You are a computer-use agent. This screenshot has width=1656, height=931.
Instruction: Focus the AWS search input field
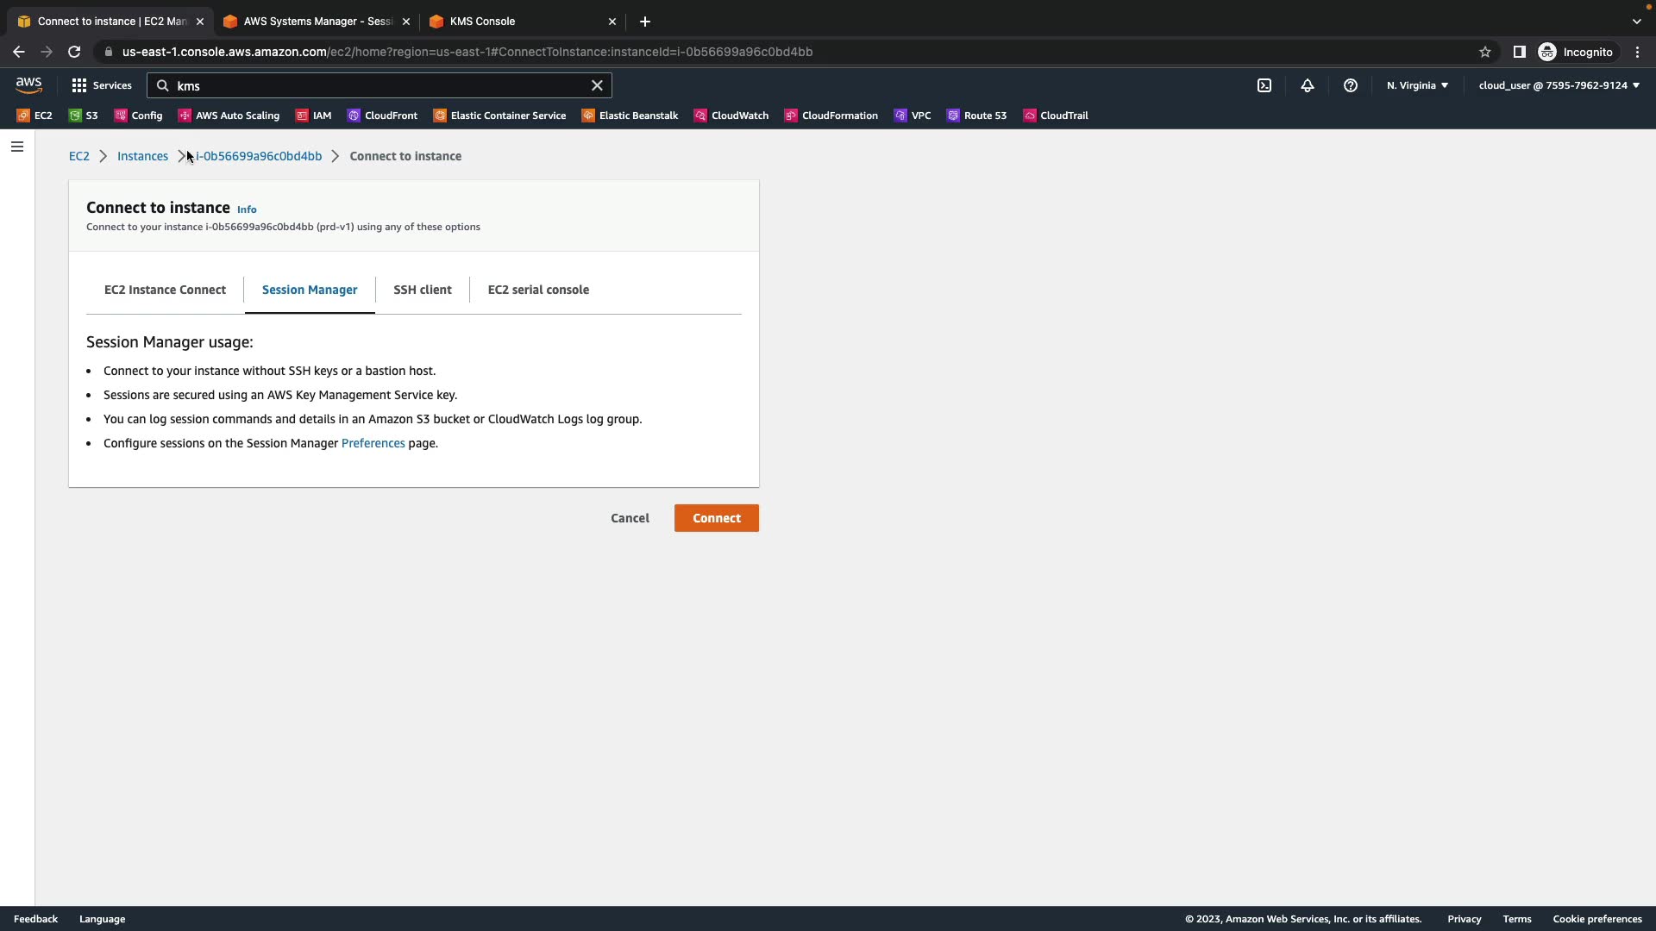tap(379, 85)
